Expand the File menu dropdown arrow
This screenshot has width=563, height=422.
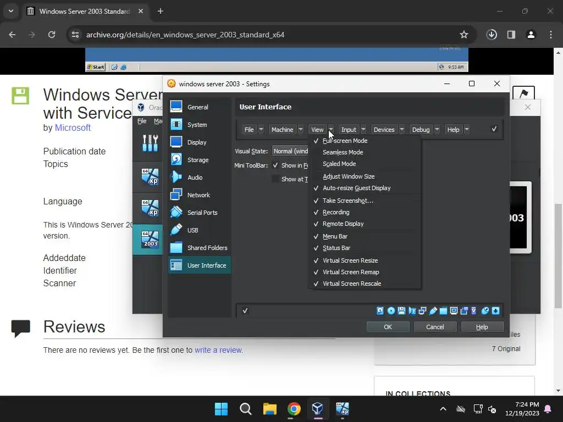[261, 130]
